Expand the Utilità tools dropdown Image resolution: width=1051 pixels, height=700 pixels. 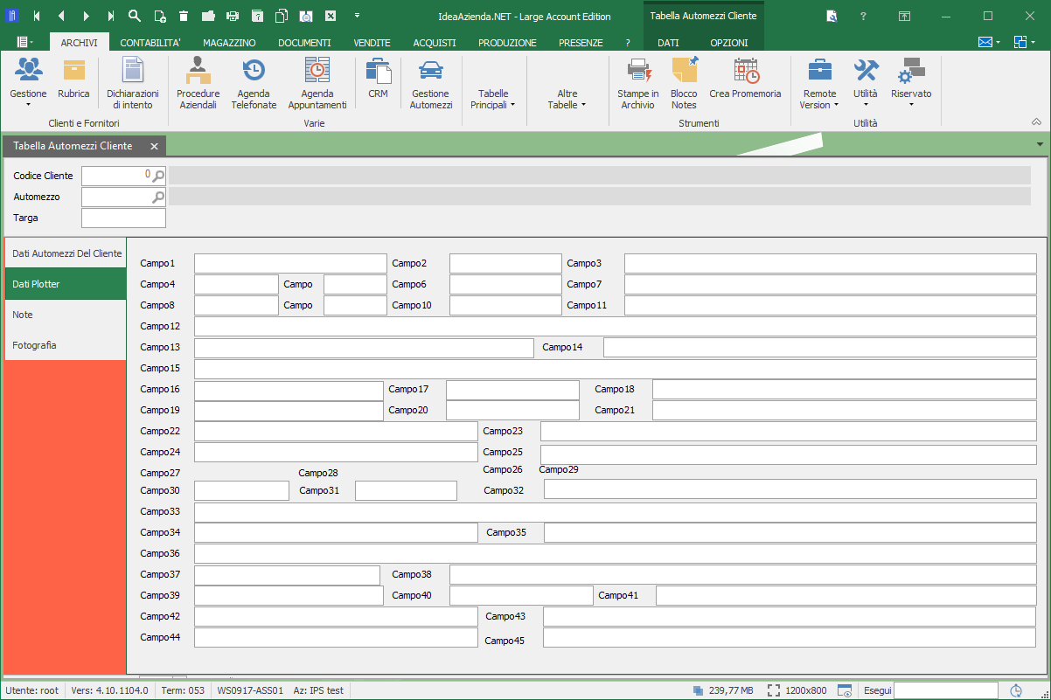(x=866, y=84)
